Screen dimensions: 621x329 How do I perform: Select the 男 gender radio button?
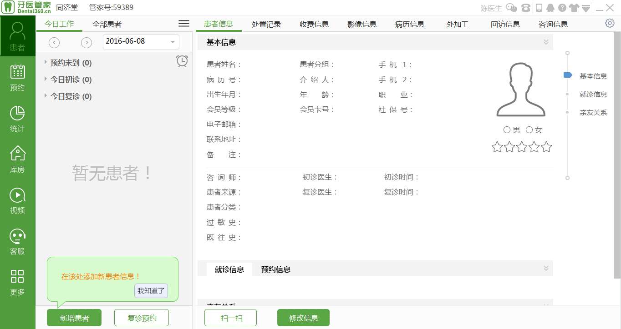[x=507, y=130]
